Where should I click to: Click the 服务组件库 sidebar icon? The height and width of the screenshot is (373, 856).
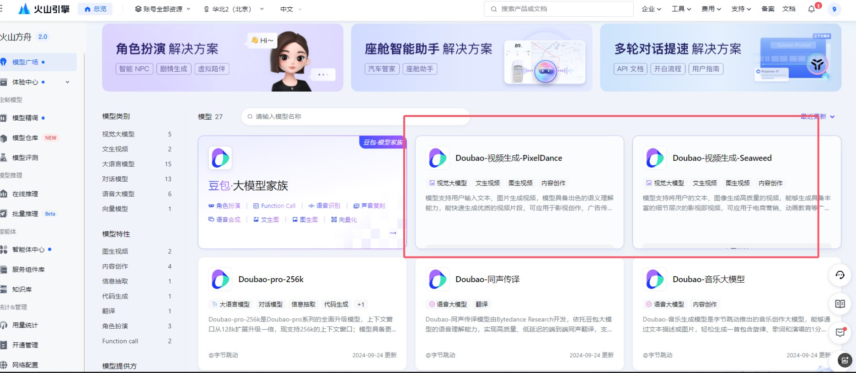(x=4, y=269)
